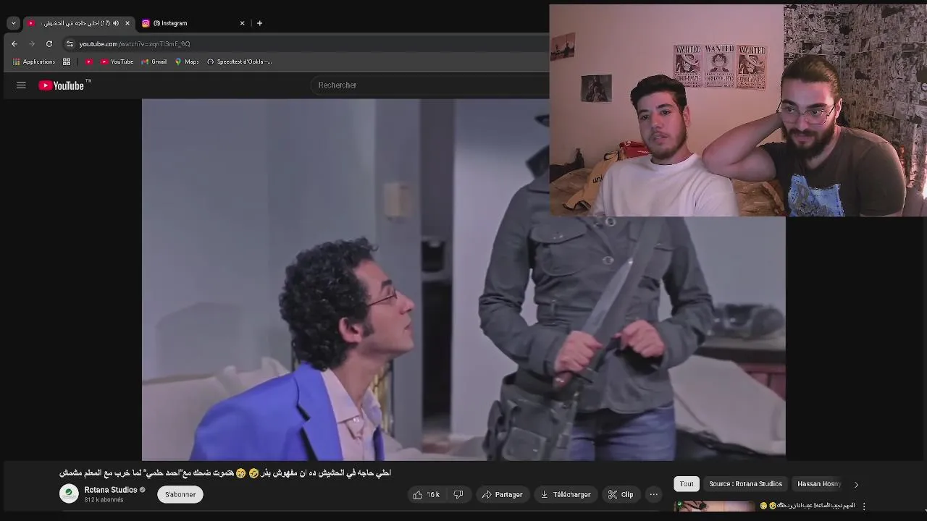Open the unlabeled YouTube icon bookmark

coord(89,62)
